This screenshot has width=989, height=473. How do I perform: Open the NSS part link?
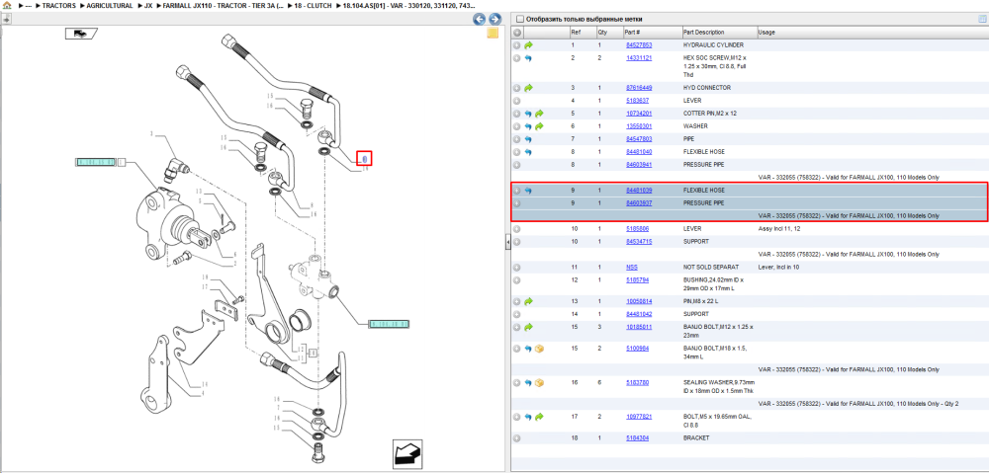[631, 267]
